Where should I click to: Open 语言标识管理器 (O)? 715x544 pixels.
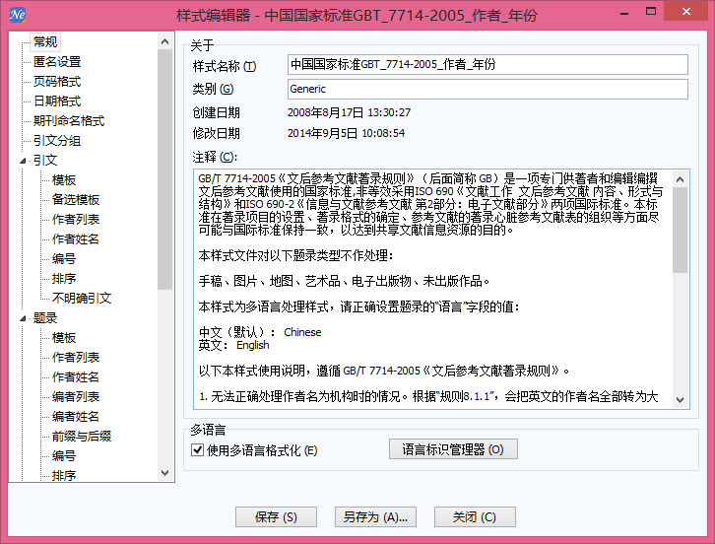point(453,449)
